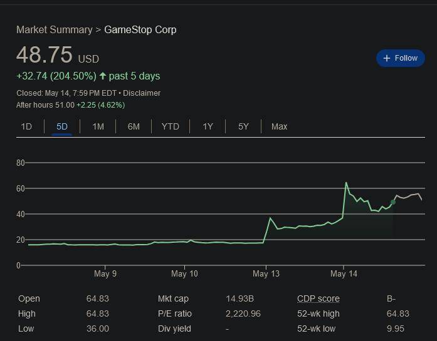Viewport: 437px width, 341px height.
Task: Open the Max chart range
Action: coord(279,126)
